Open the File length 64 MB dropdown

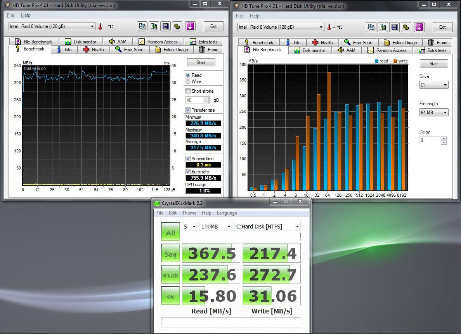pyautogui.click(x=433, y=112)
